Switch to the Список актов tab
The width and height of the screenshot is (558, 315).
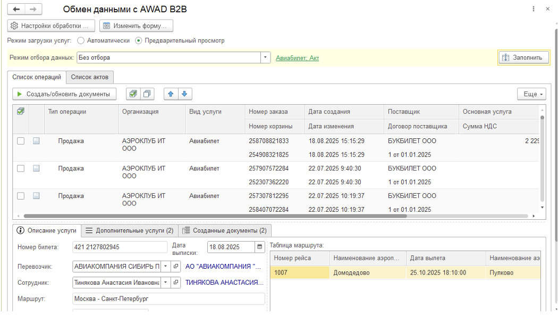[90, 77]
